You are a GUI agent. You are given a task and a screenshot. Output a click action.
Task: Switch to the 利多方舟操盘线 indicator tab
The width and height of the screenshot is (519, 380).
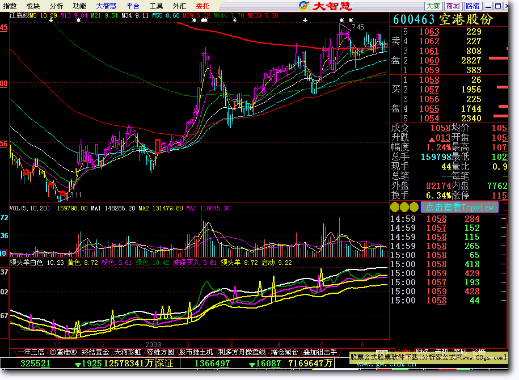[242, 352]
